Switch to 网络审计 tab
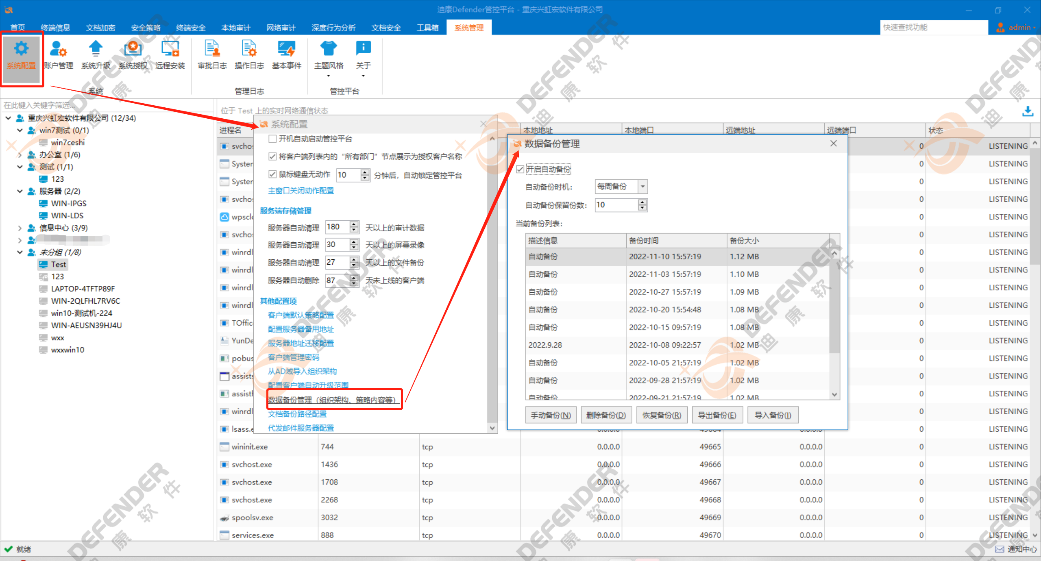This screenshot has width=1041, height=561. pos(281,28)
